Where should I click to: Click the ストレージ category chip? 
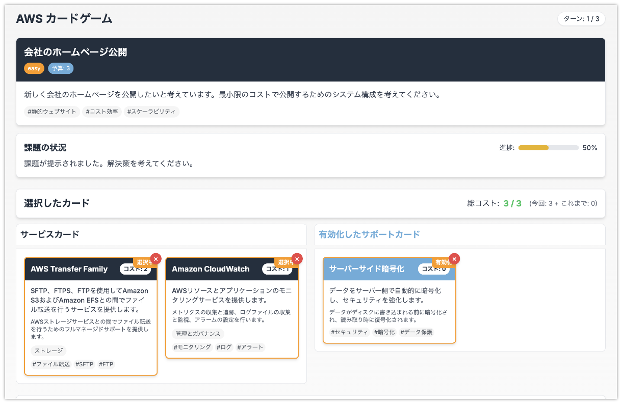point(48,351)
